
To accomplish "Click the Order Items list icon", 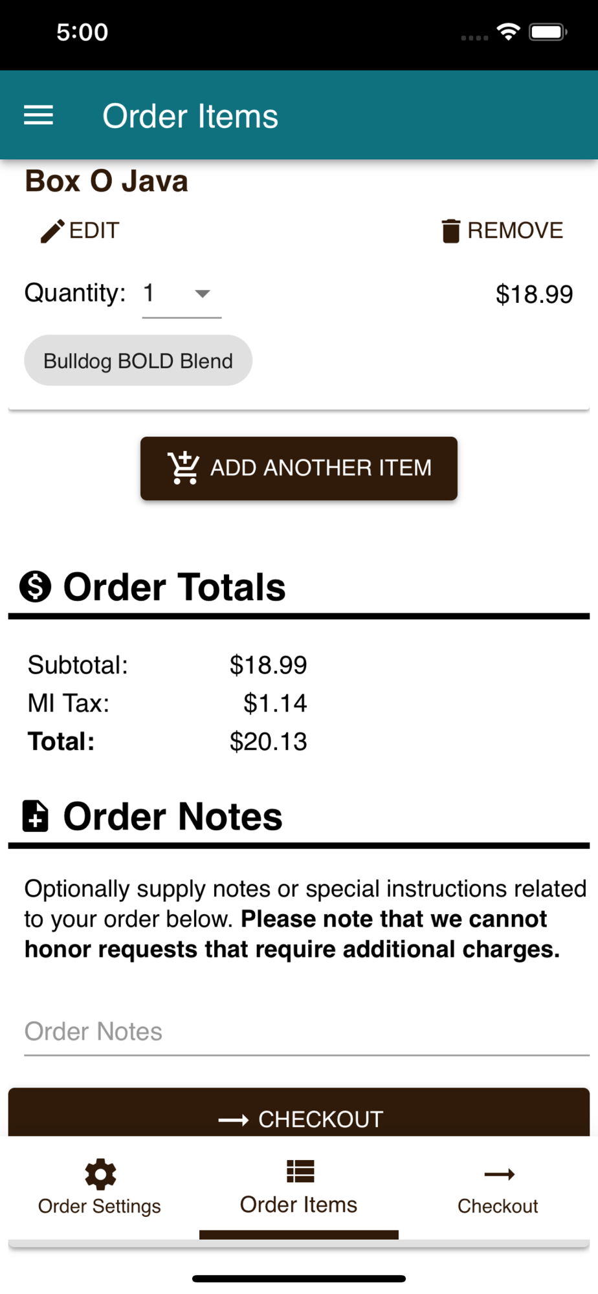I will [300, 1171].
